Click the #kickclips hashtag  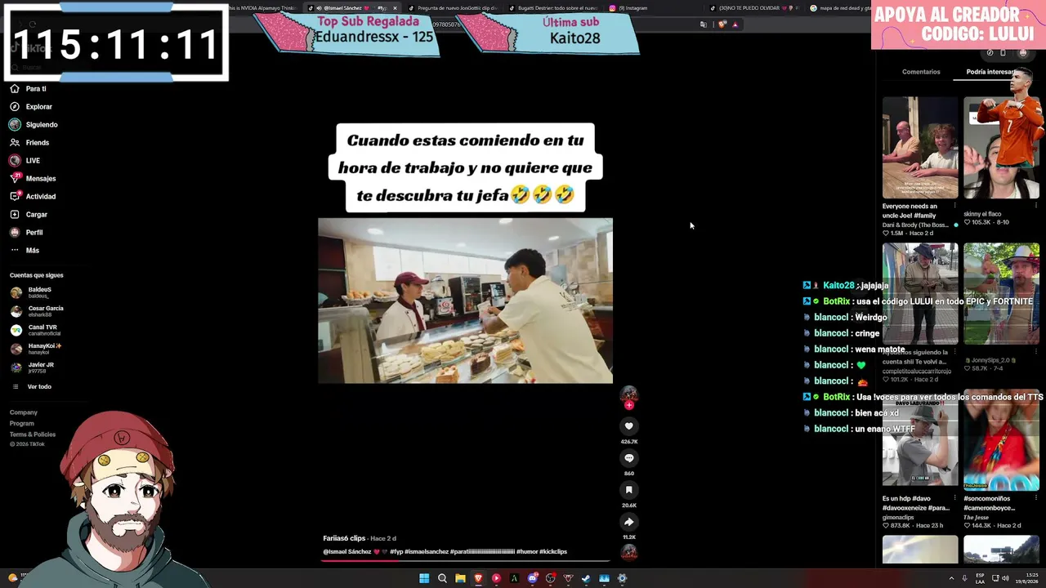pyautogui.click(x=553, y=552)
